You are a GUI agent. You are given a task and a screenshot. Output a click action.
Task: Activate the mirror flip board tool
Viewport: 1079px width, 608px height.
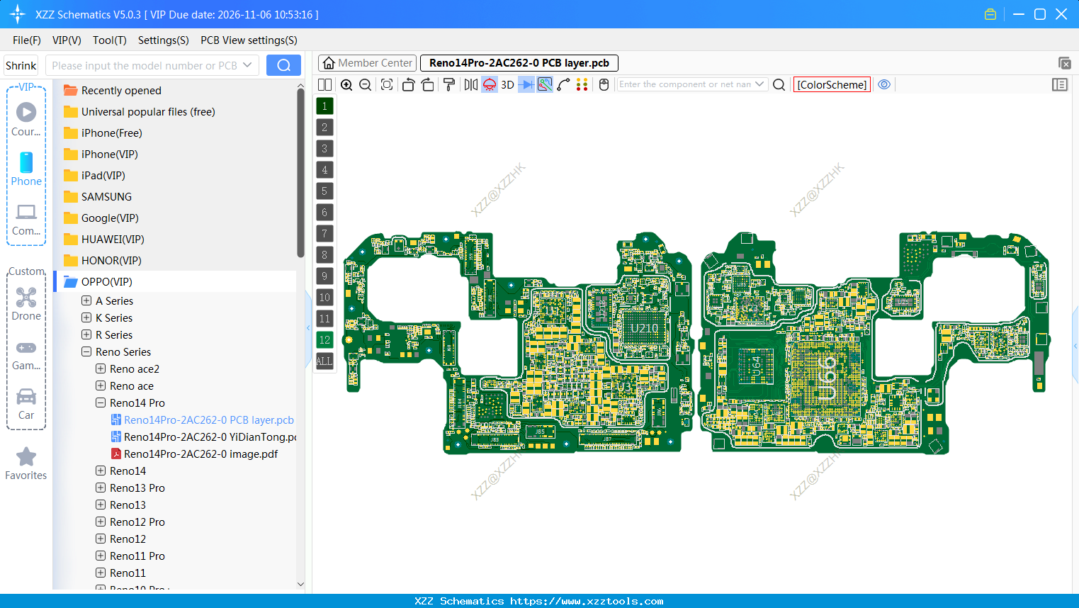(470, 84)
